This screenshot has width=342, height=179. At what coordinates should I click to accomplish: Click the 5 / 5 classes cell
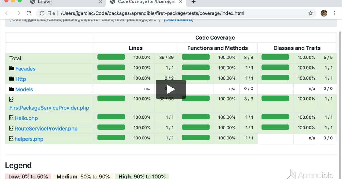point(328,58)
